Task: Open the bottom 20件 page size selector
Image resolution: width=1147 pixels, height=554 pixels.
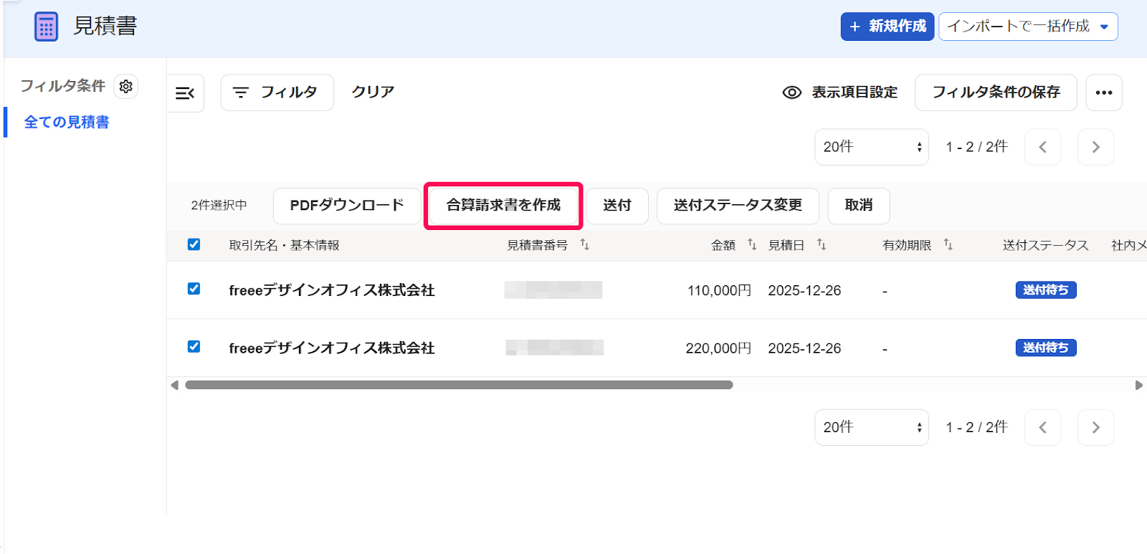Action: click(872, 427)
